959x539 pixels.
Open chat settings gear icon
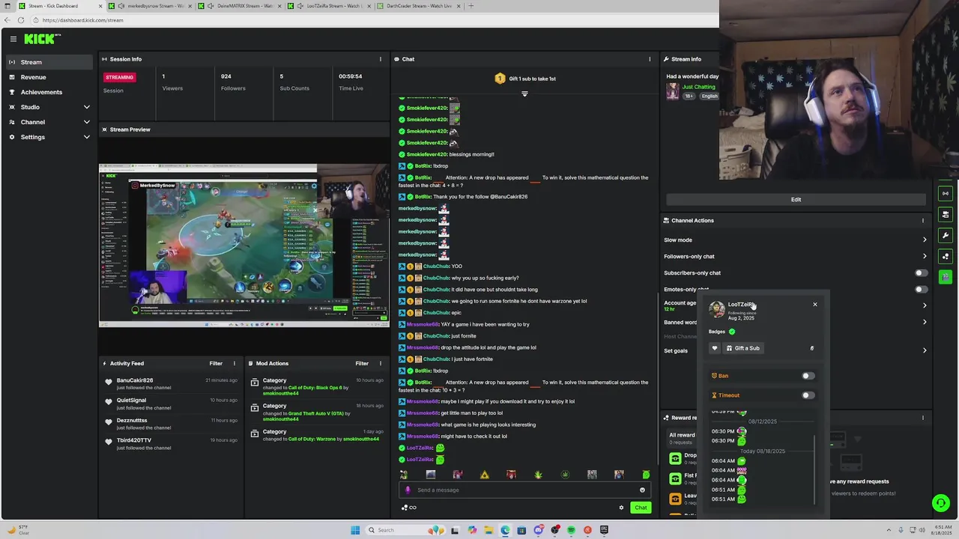621,508
